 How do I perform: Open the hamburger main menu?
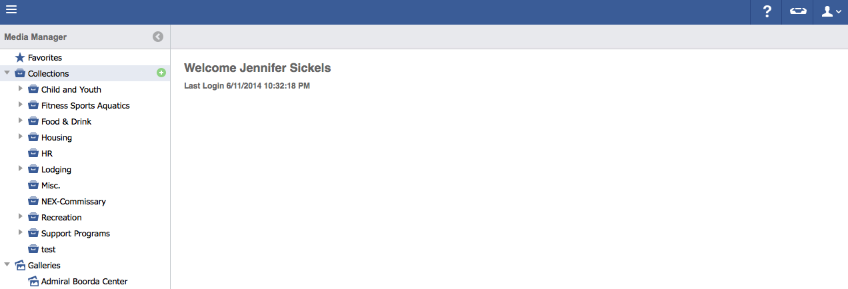point(11,10)
